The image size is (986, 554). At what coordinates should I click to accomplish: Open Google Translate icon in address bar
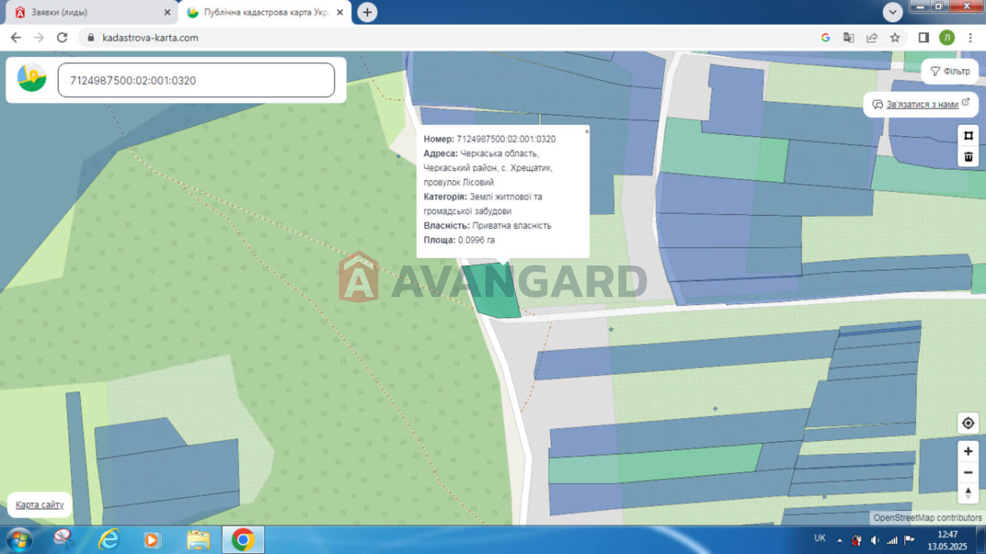pos(849,38)
